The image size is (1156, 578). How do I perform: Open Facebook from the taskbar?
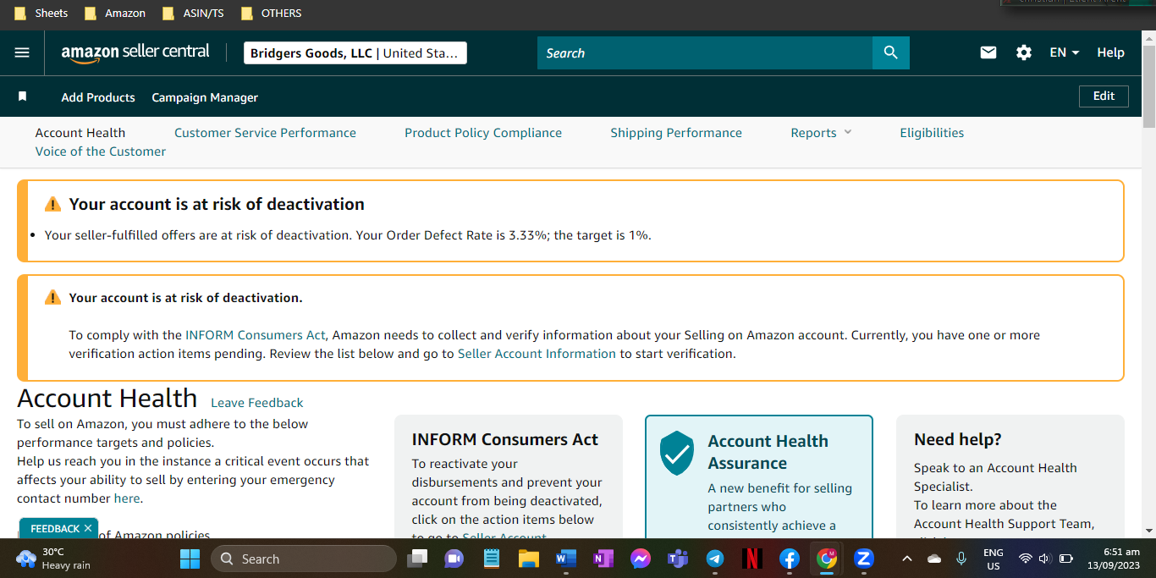[x=790, y=559]
